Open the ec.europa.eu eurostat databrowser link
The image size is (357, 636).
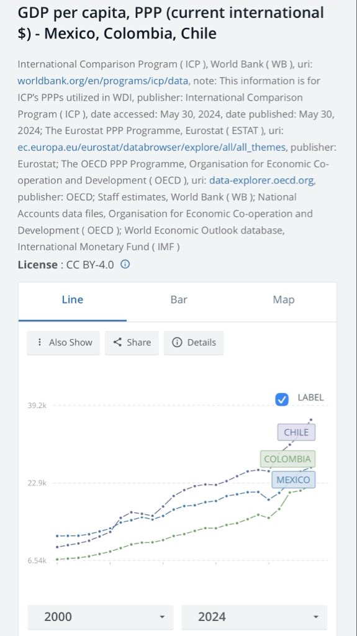tap(151, 147)
